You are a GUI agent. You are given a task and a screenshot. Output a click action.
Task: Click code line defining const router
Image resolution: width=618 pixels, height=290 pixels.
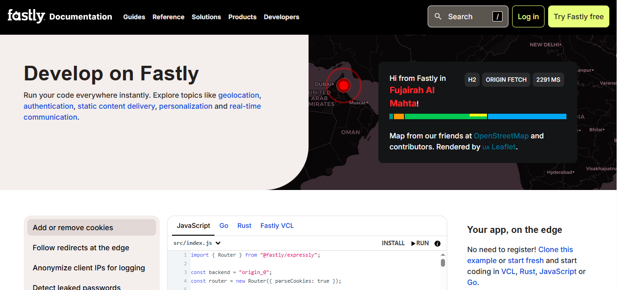[x=266, y=281]
